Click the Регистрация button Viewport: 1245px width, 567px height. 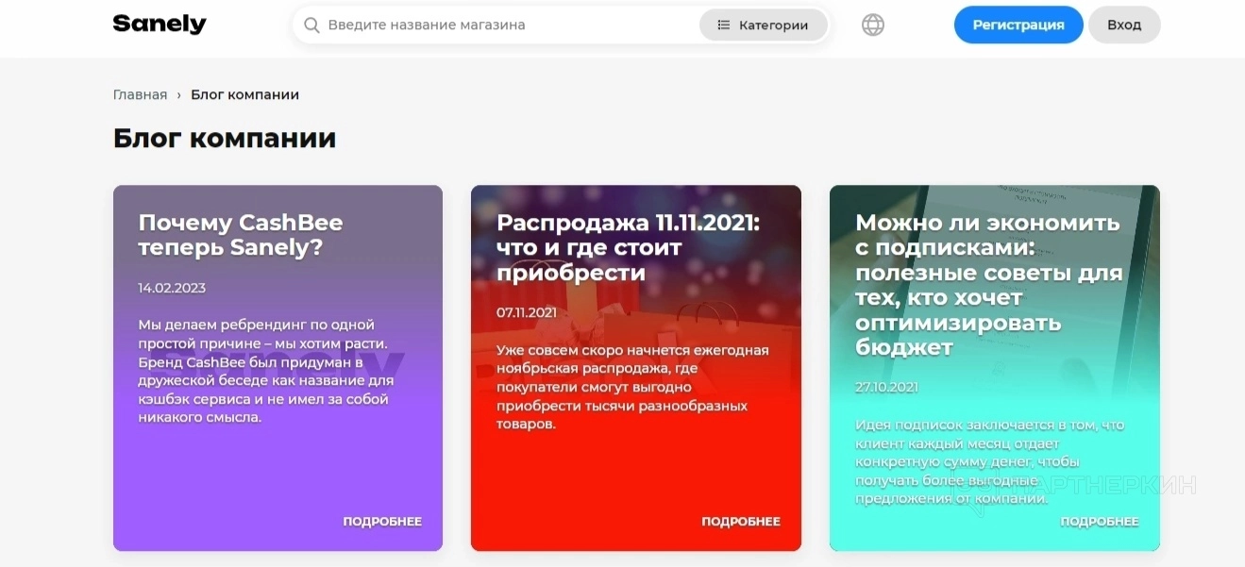(1018, 25)
